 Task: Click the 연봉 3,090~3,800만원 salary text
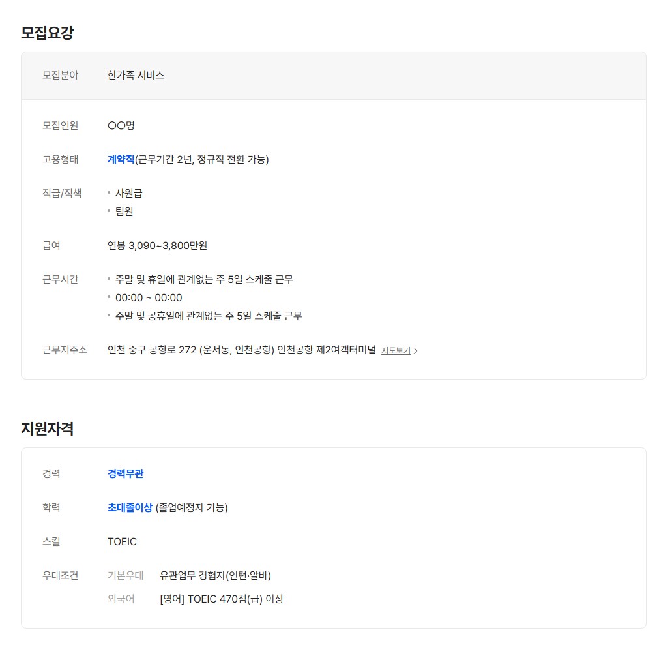(x=157, y=245)
